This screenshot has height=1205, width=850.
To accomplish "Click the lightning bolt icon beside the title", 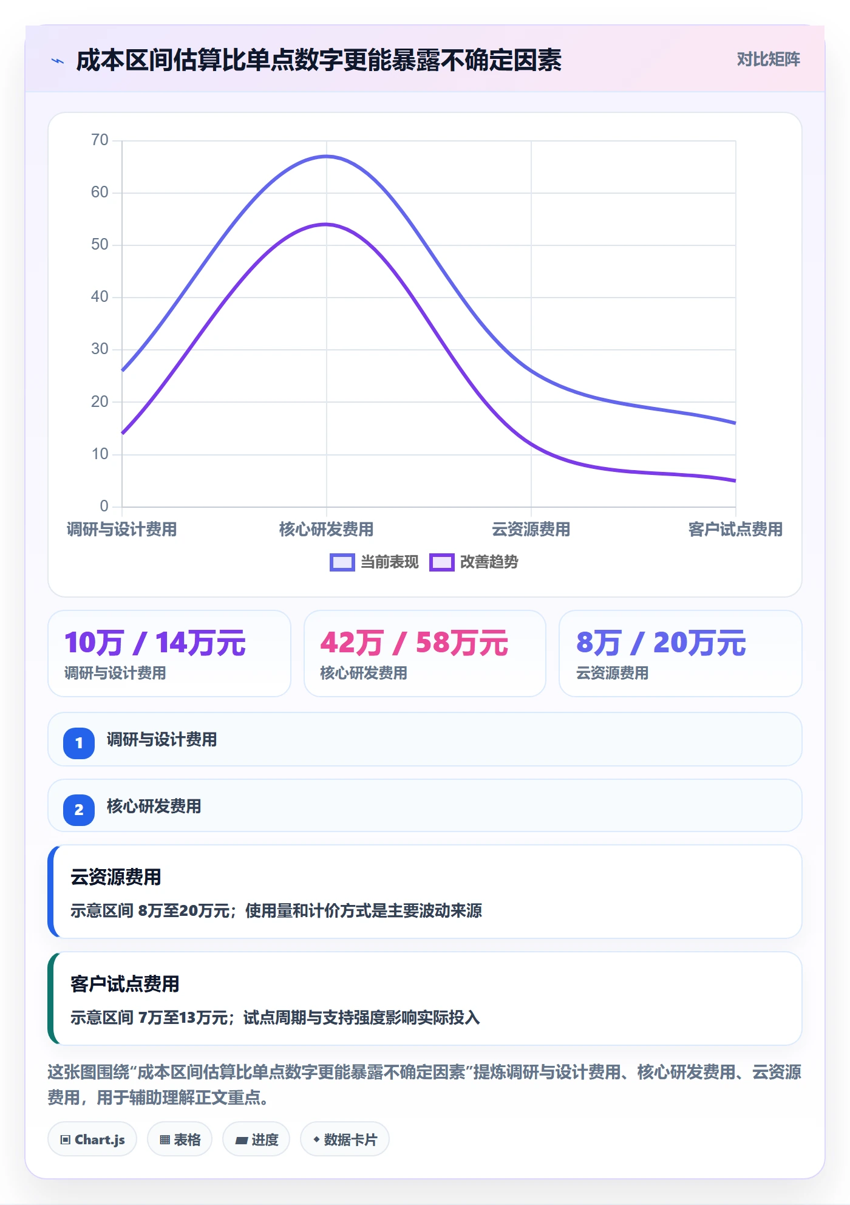I will click(x=58, y=61).
